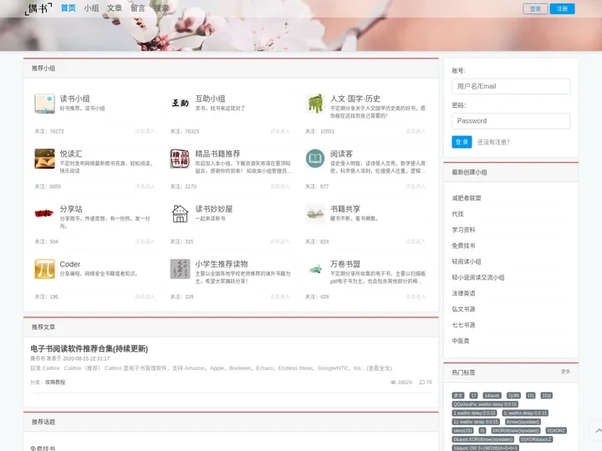Click the 小学生推荐读物 group icon

point(180,269)
